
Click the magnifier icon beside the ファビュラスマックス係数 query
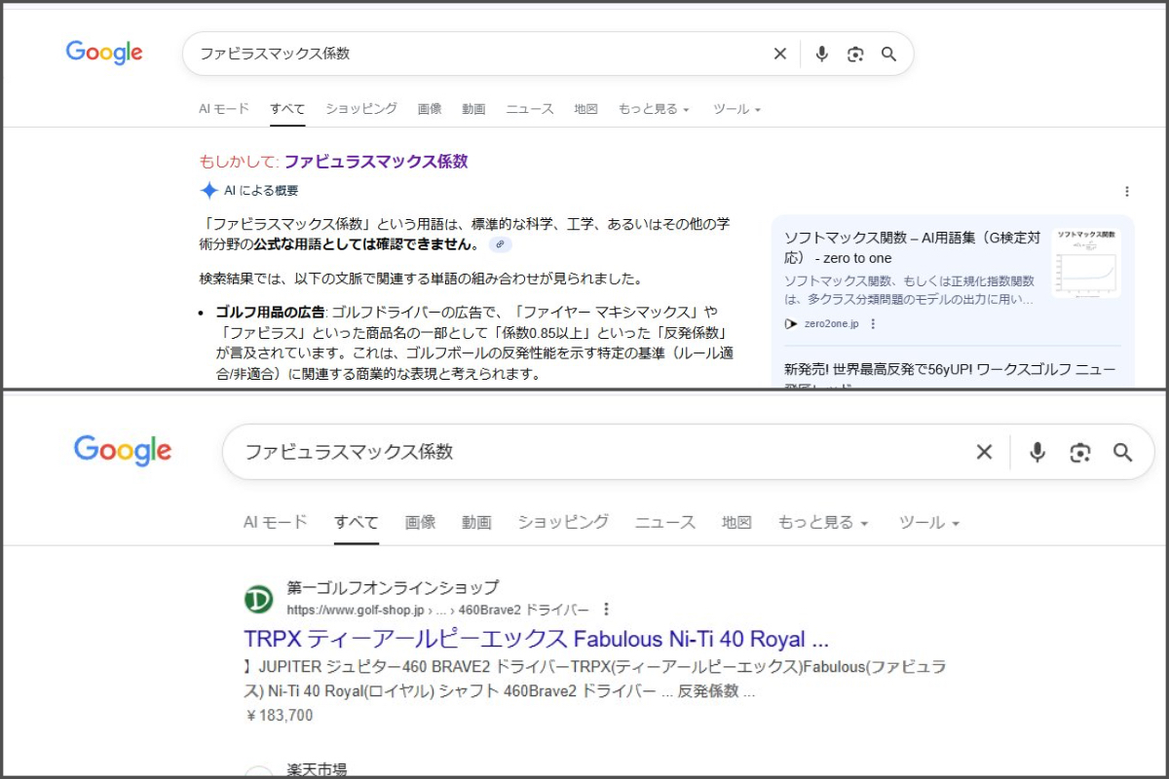point(1123,452)
